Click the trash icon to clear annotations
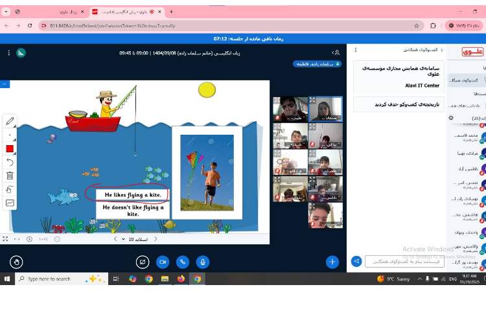 click(10, 175)
